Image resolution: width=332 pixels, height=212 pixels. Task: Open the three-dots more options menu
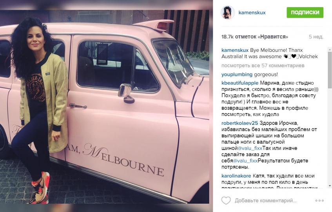click(319, 201)
